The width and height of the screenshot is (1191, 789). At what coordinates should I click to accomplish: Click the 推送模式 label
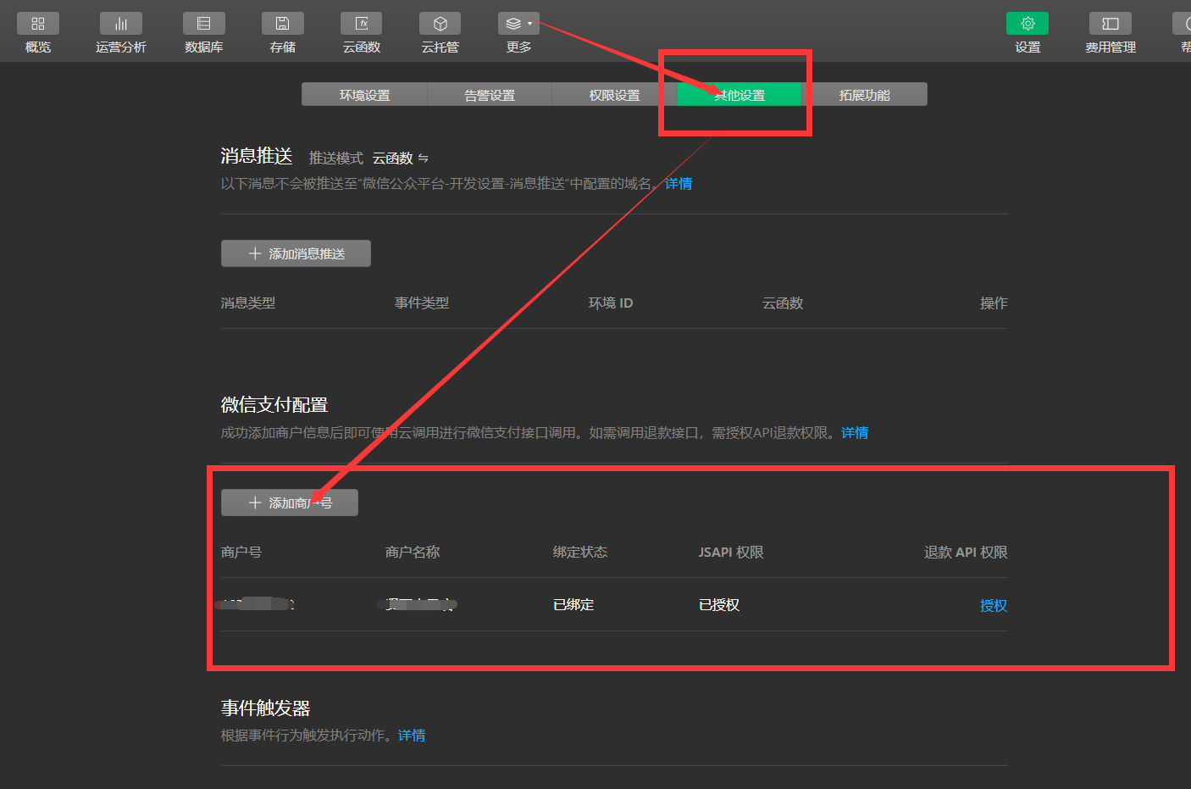(x=336, y=158)
